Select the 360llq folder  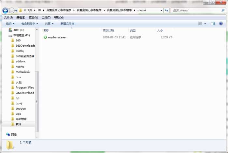[x=20, y=51]
